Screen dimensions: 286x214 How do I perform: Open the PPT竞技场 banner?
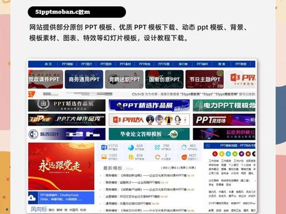coord(224,120)
